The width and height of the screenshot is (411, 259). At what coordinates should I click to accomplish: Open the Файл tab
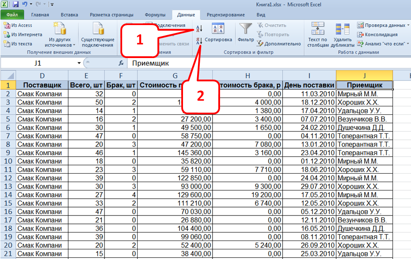click(12, 15)
